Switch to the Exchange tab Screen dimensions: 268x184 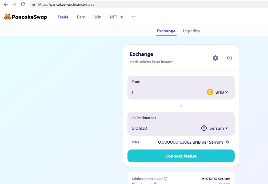tap(166, 31)
